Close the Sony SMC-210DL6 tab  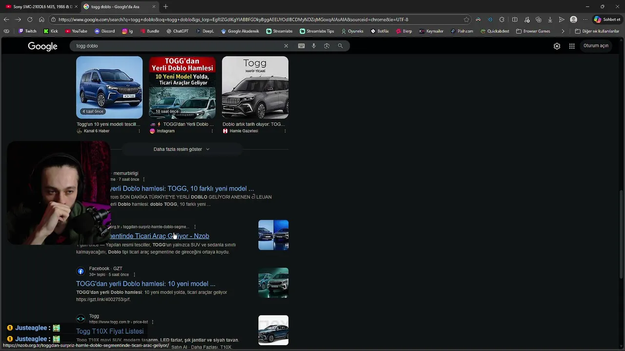(x=76, y=7)
